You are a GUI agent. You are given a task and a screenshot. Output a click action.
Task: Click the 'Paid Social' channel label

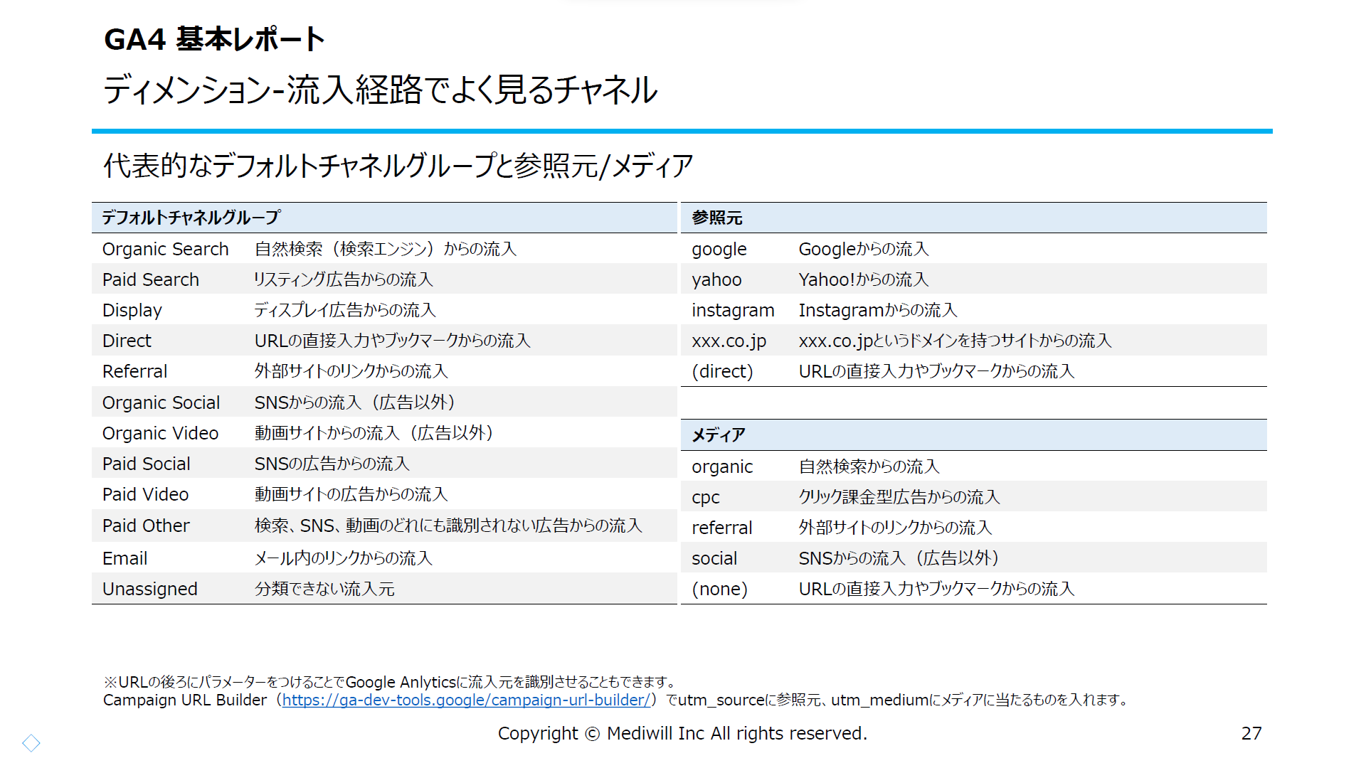click(147, 464)
